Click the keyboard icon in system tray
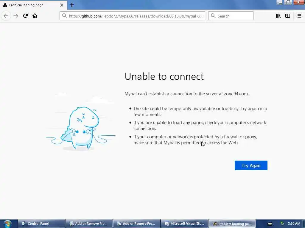 (270, 224)
